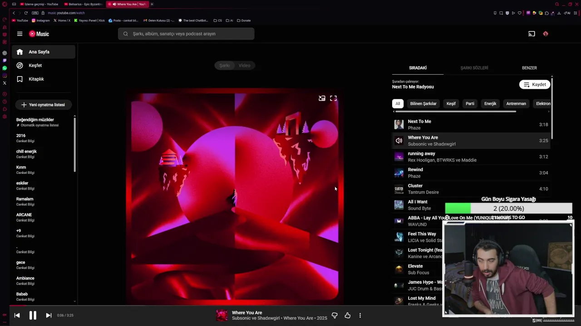This screenshot has height=326, width=581.
Task: Click the sidebar playlist scrollbar
Action: 74,145
